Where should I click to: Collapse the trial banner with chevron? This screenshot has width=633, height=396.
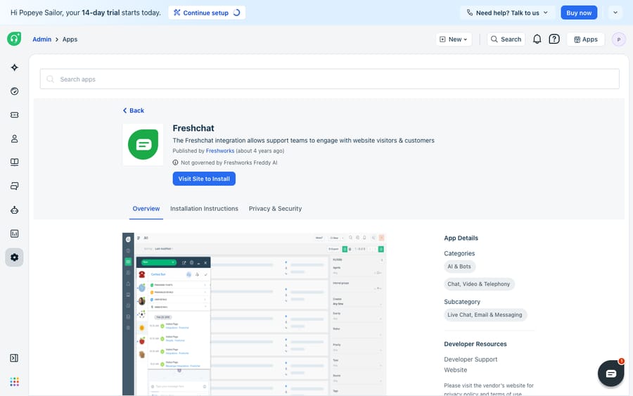pos(615,13)
